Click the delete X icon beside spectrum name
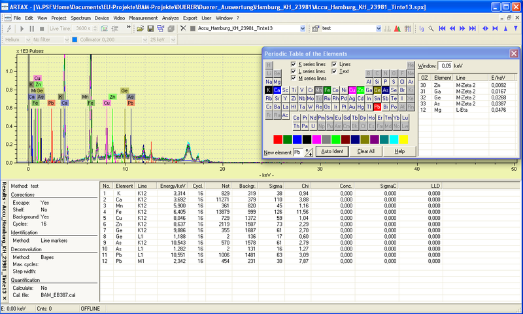This screenshot has width=523, height=314. coord(183,28)
